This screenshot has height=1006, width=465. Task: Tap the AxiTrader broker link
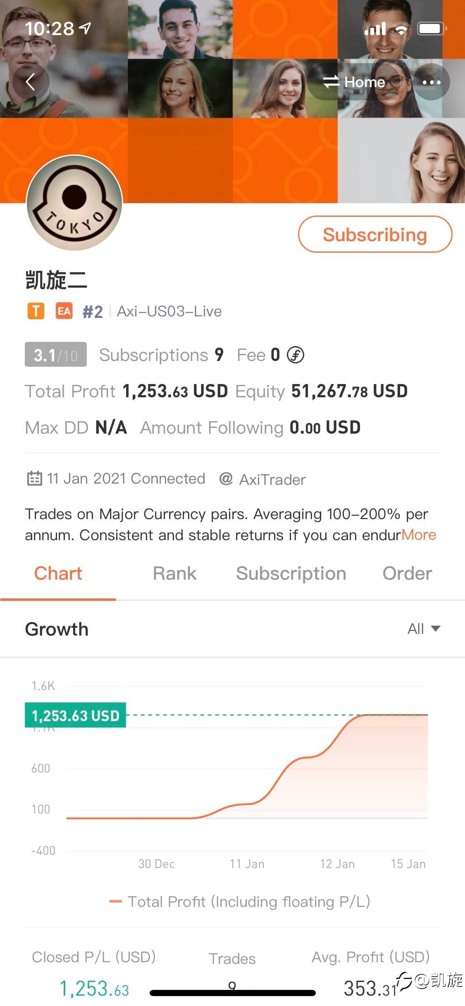click(272, 479)
